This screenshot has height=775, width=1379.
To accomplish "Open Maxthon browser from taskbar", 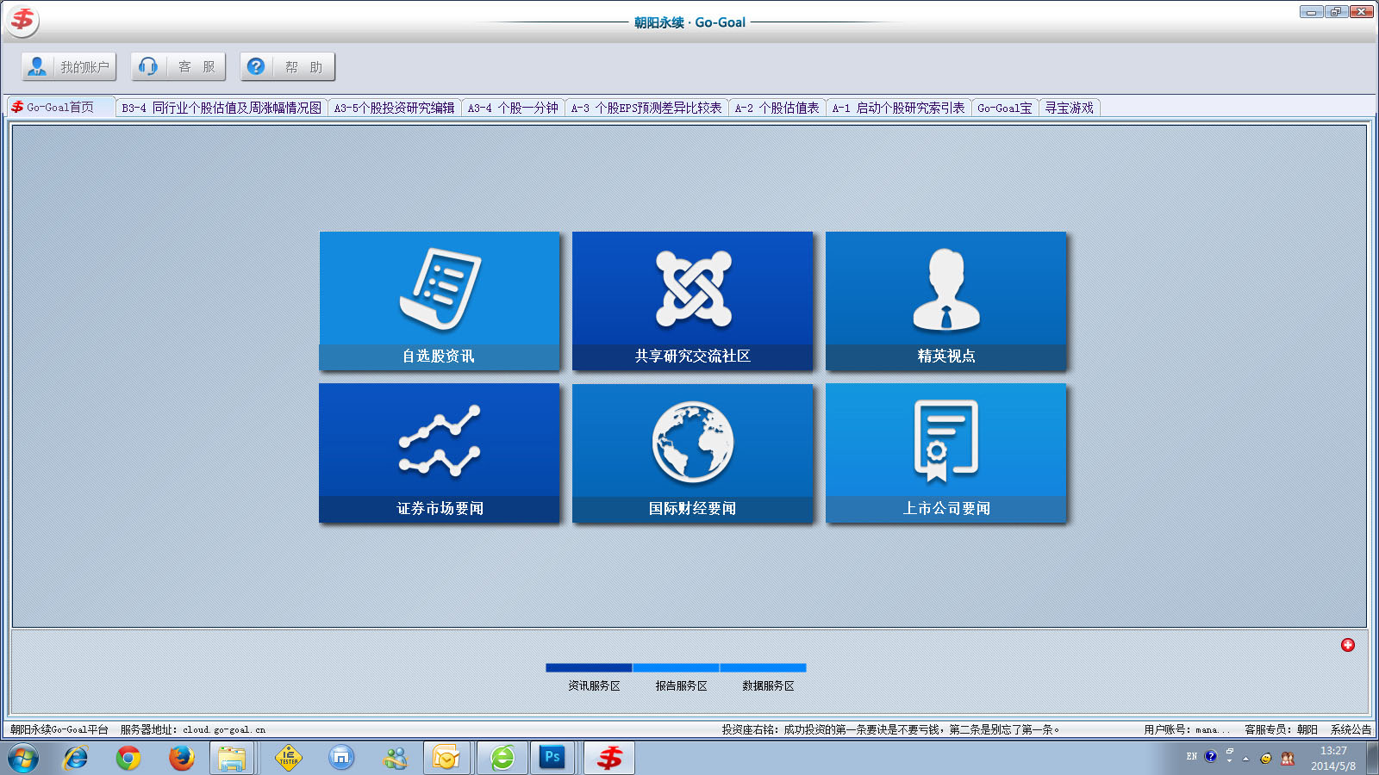I will point(341,758).
